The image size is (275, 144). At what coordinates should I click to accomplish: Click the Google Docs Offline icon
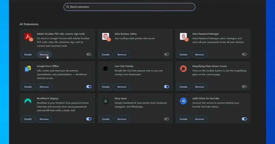coord(28,69)
